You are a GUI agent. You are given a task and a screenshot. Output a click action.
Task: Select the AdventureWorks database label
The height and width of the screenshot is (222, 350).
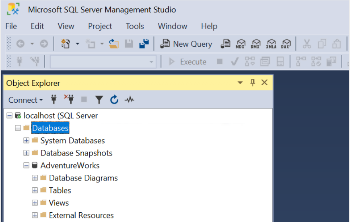click(70, 166)
